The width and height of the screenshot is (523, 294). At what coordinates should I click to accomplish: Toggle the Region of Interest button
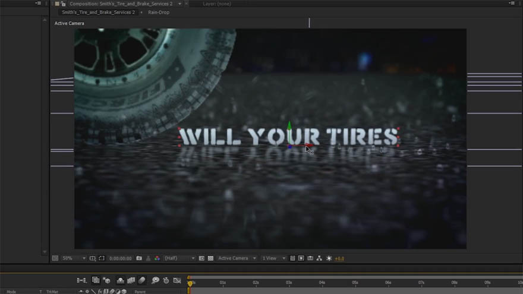tap(201, 258)
